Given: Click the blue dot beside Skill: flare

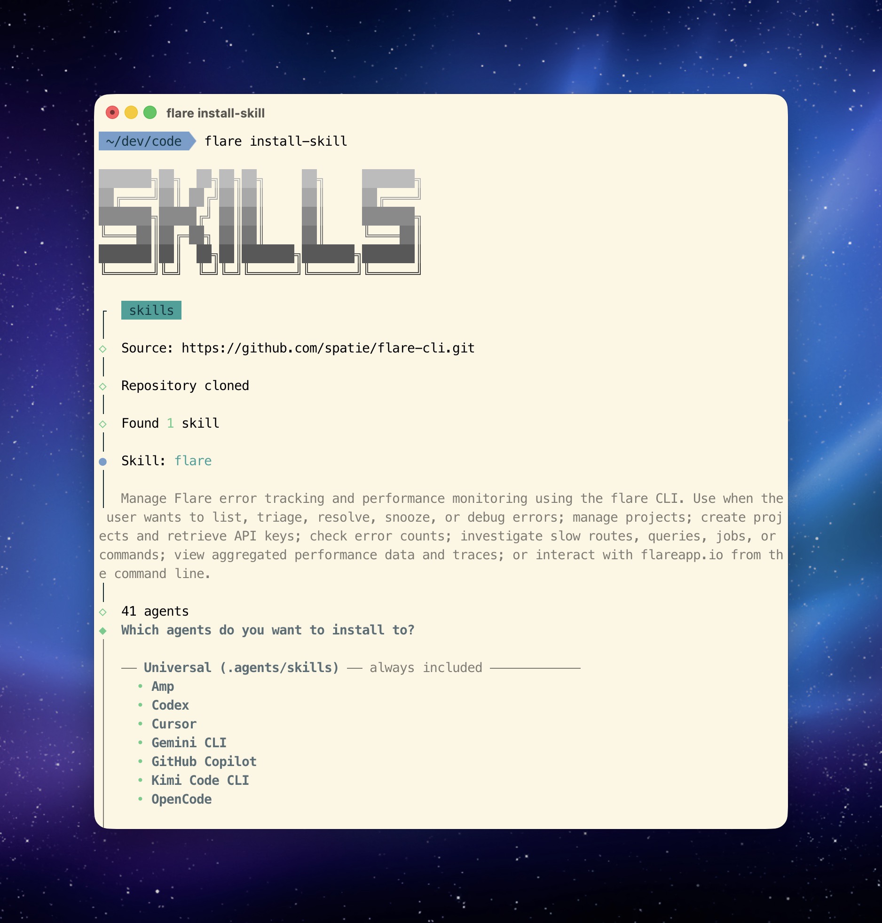Looking at the screenshot, I should (103, 461).
